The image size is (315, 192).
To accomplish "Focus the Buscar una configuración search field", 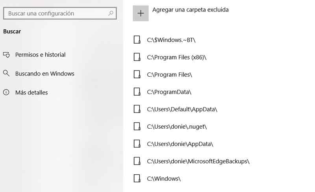I will coord(55,13).
